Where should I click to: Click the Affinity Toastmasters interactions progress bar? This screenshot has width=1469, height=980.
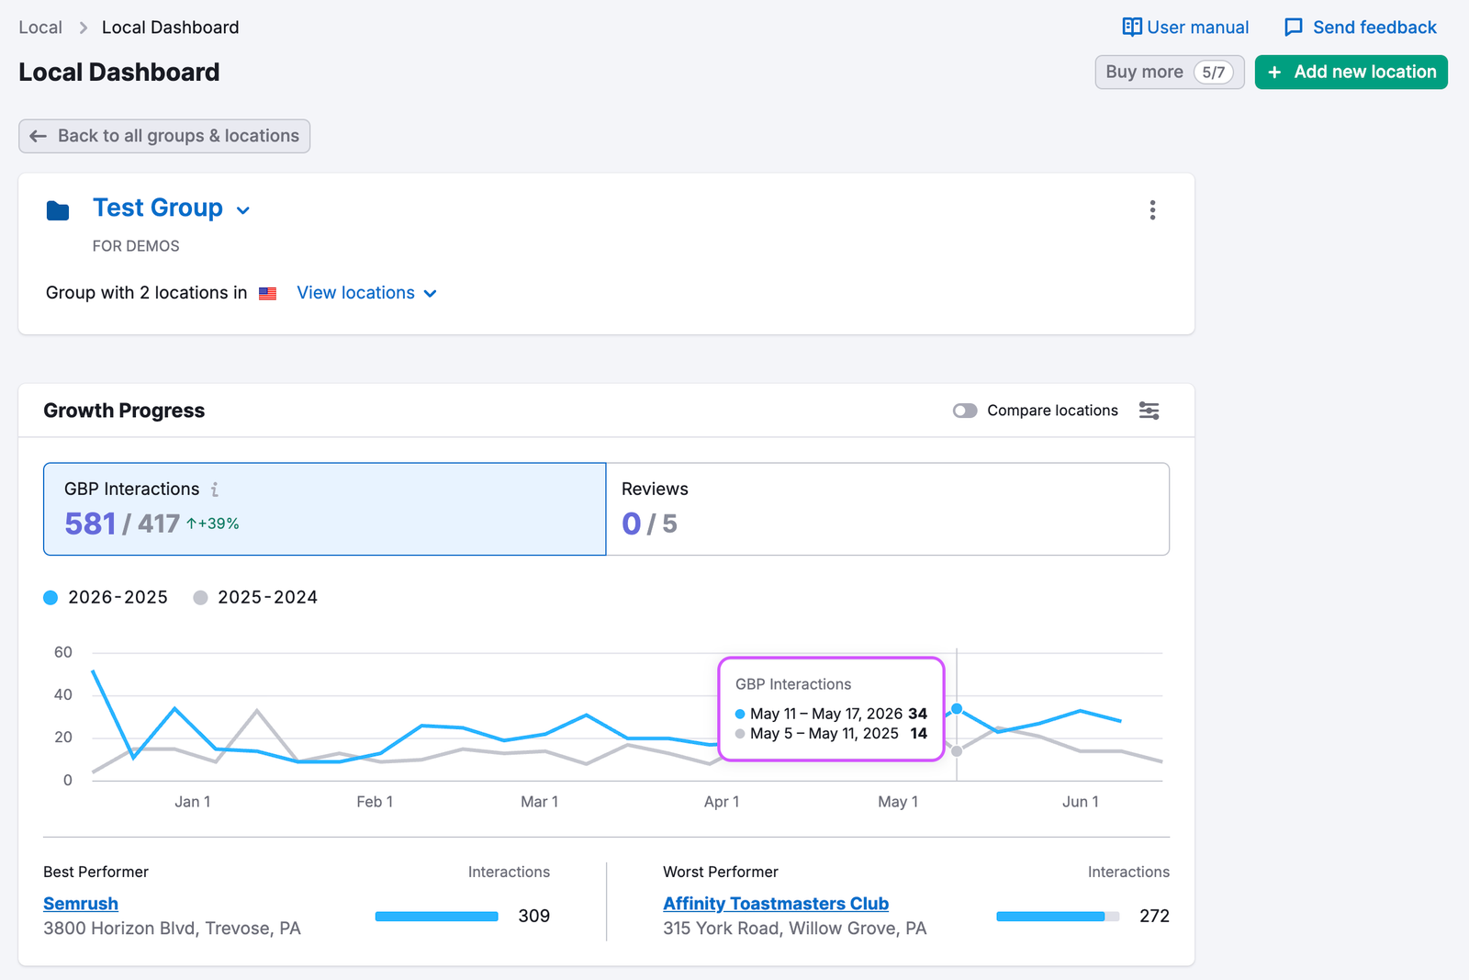click(1058, 917)
